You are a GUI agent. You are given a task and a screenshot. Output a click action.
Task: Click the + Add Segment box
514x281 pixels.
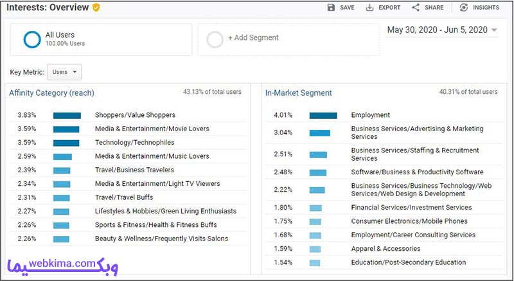click(x=288, y=39)
